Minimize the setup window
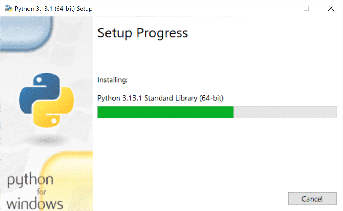 coord(282,8)
